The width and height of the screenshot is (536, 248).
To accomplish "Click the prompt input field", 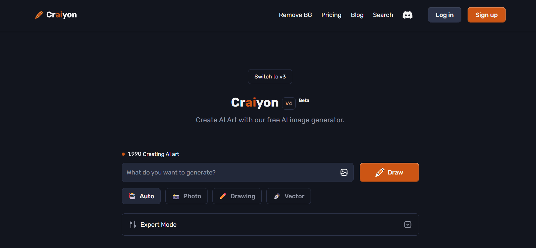I will 237,172.
